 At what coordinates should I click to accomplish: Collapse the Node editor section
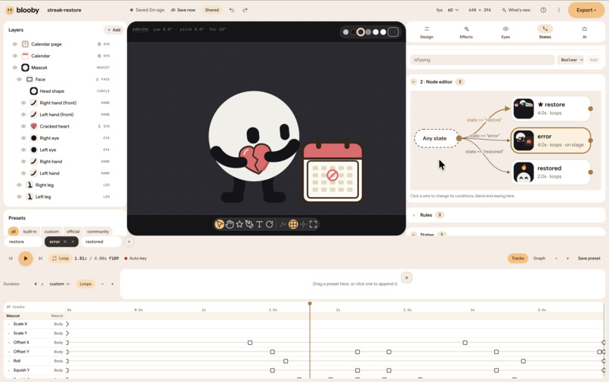pos(413,82)
